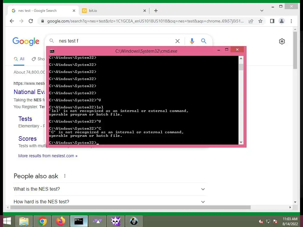Open the Windows Start button
Viewport: 303px width, 227px height.
[7, 221]
